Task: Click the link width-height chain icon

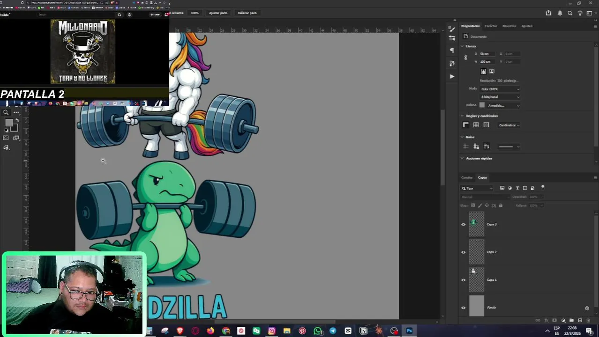Action: click(465, 58)
